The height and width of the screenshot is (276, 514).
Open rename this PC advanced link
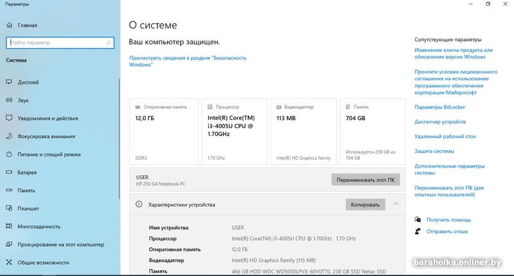point(448,191)
